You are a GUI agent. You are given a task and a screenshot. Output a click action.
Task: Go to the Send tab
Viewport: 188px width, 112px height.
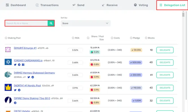78,5
